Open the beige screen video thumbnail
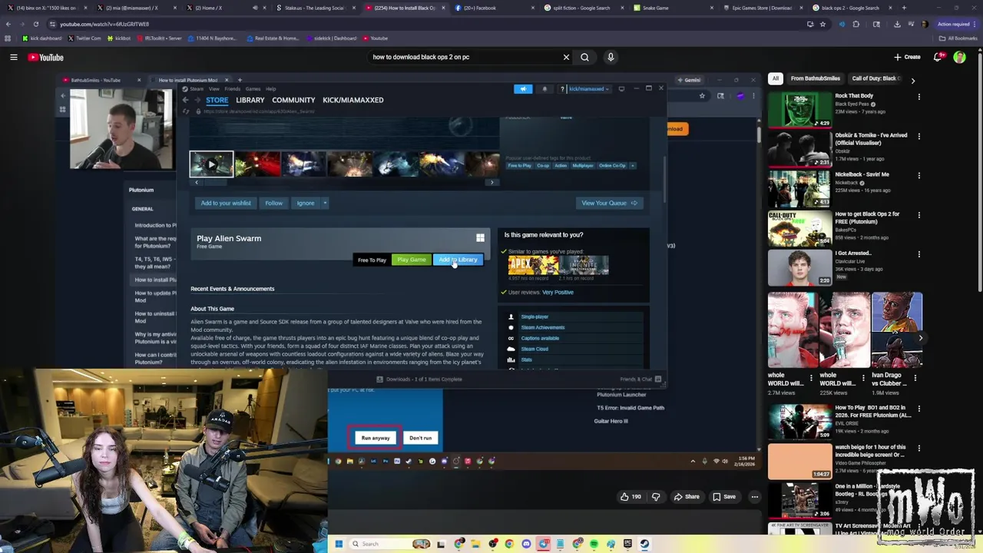The image size is (983, 553). (799, 461)
